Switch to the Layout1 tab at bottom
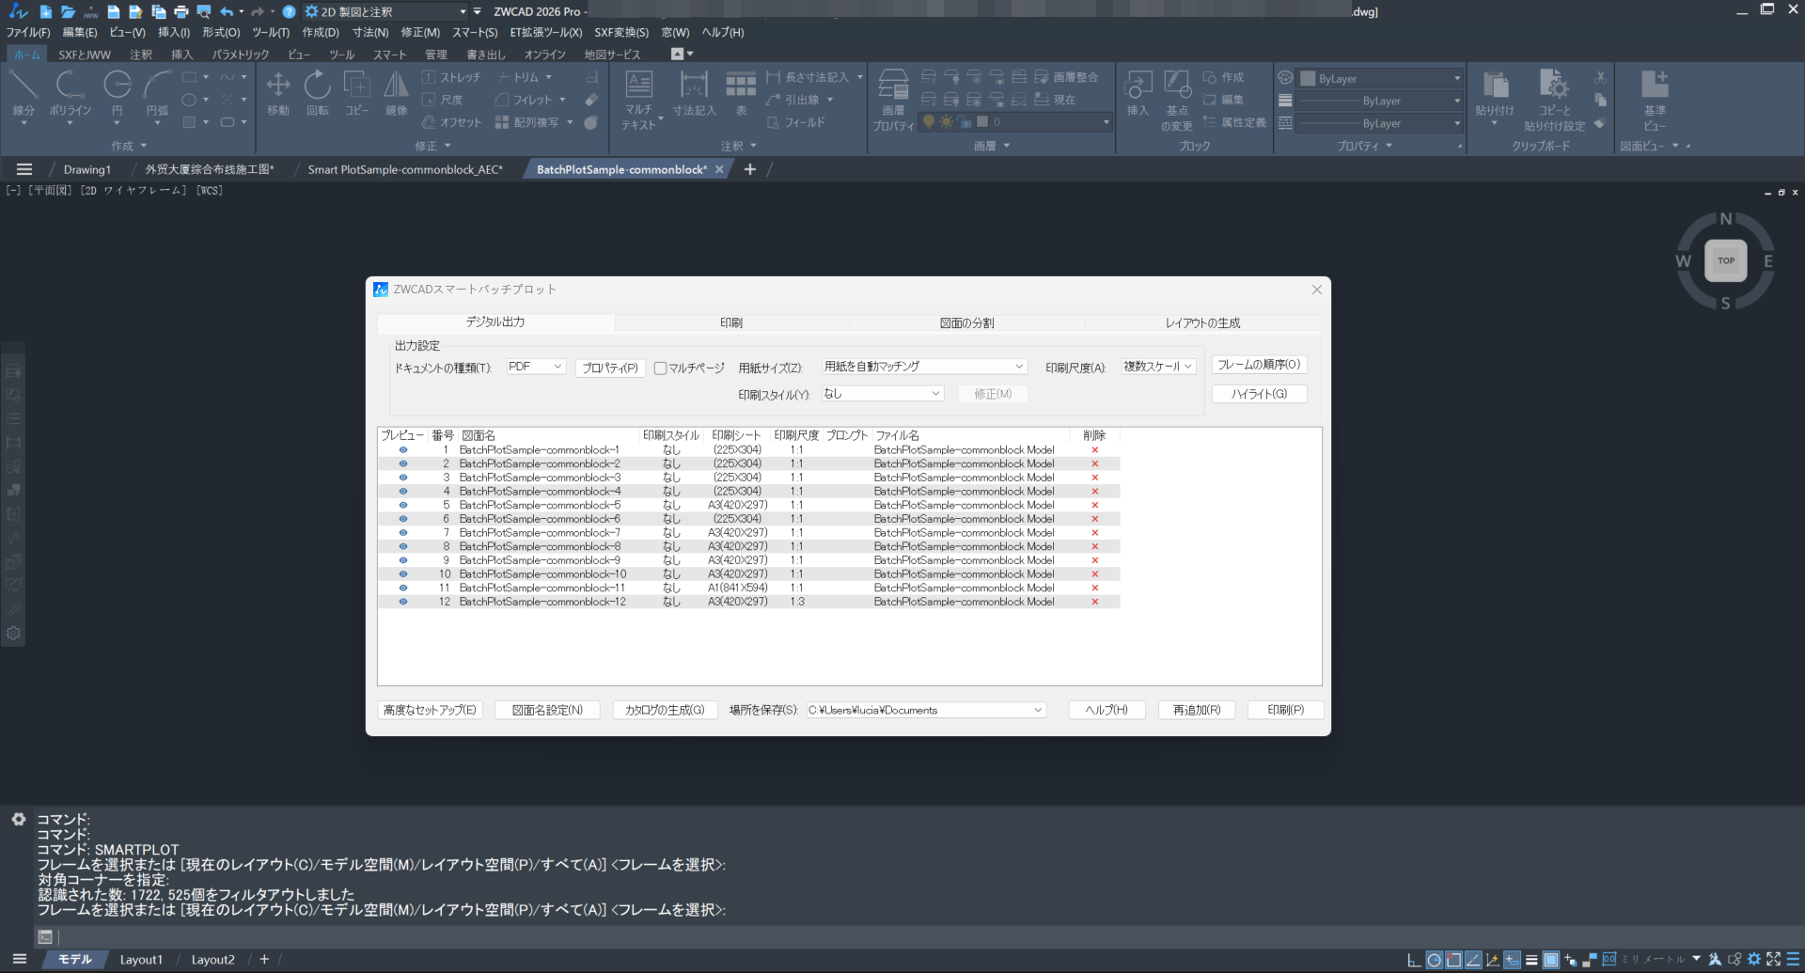This screenshot has width=1805, height=973. (141, 960)
